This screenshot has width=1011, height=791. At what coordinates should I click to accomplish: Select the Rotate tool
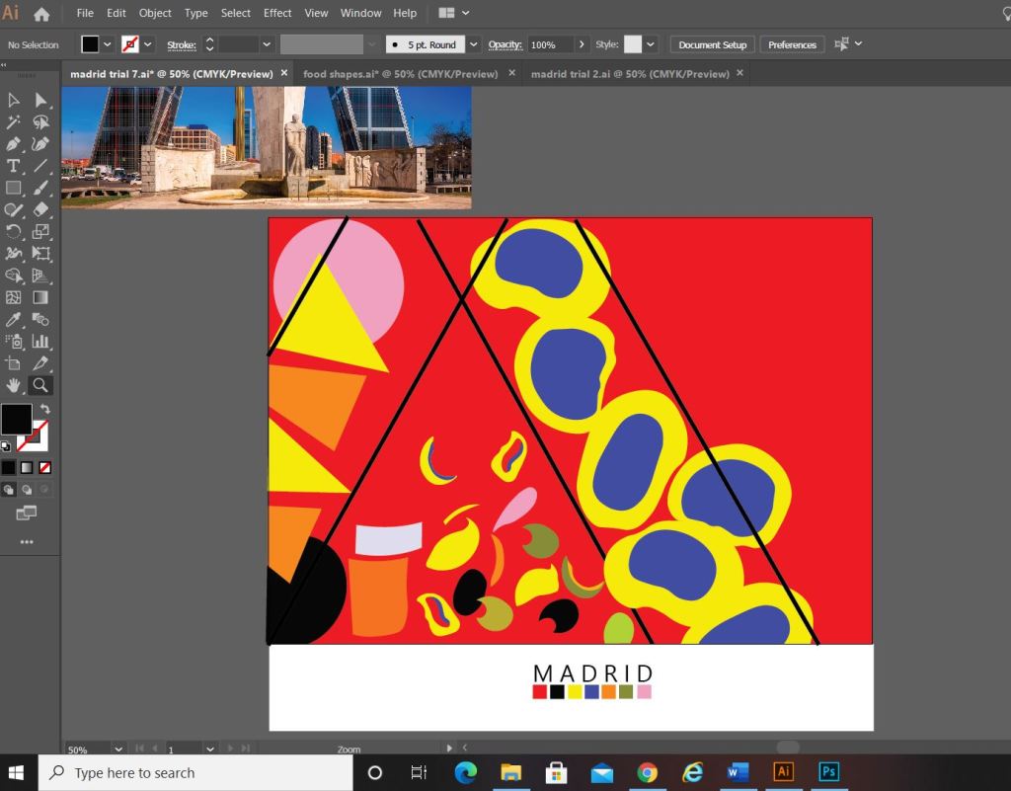click(14, 232)
